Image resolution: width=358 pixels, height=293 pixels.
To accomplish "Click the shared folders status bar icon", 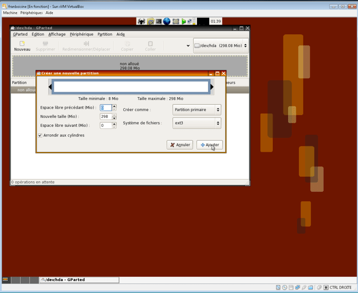I will click(310, 287).
